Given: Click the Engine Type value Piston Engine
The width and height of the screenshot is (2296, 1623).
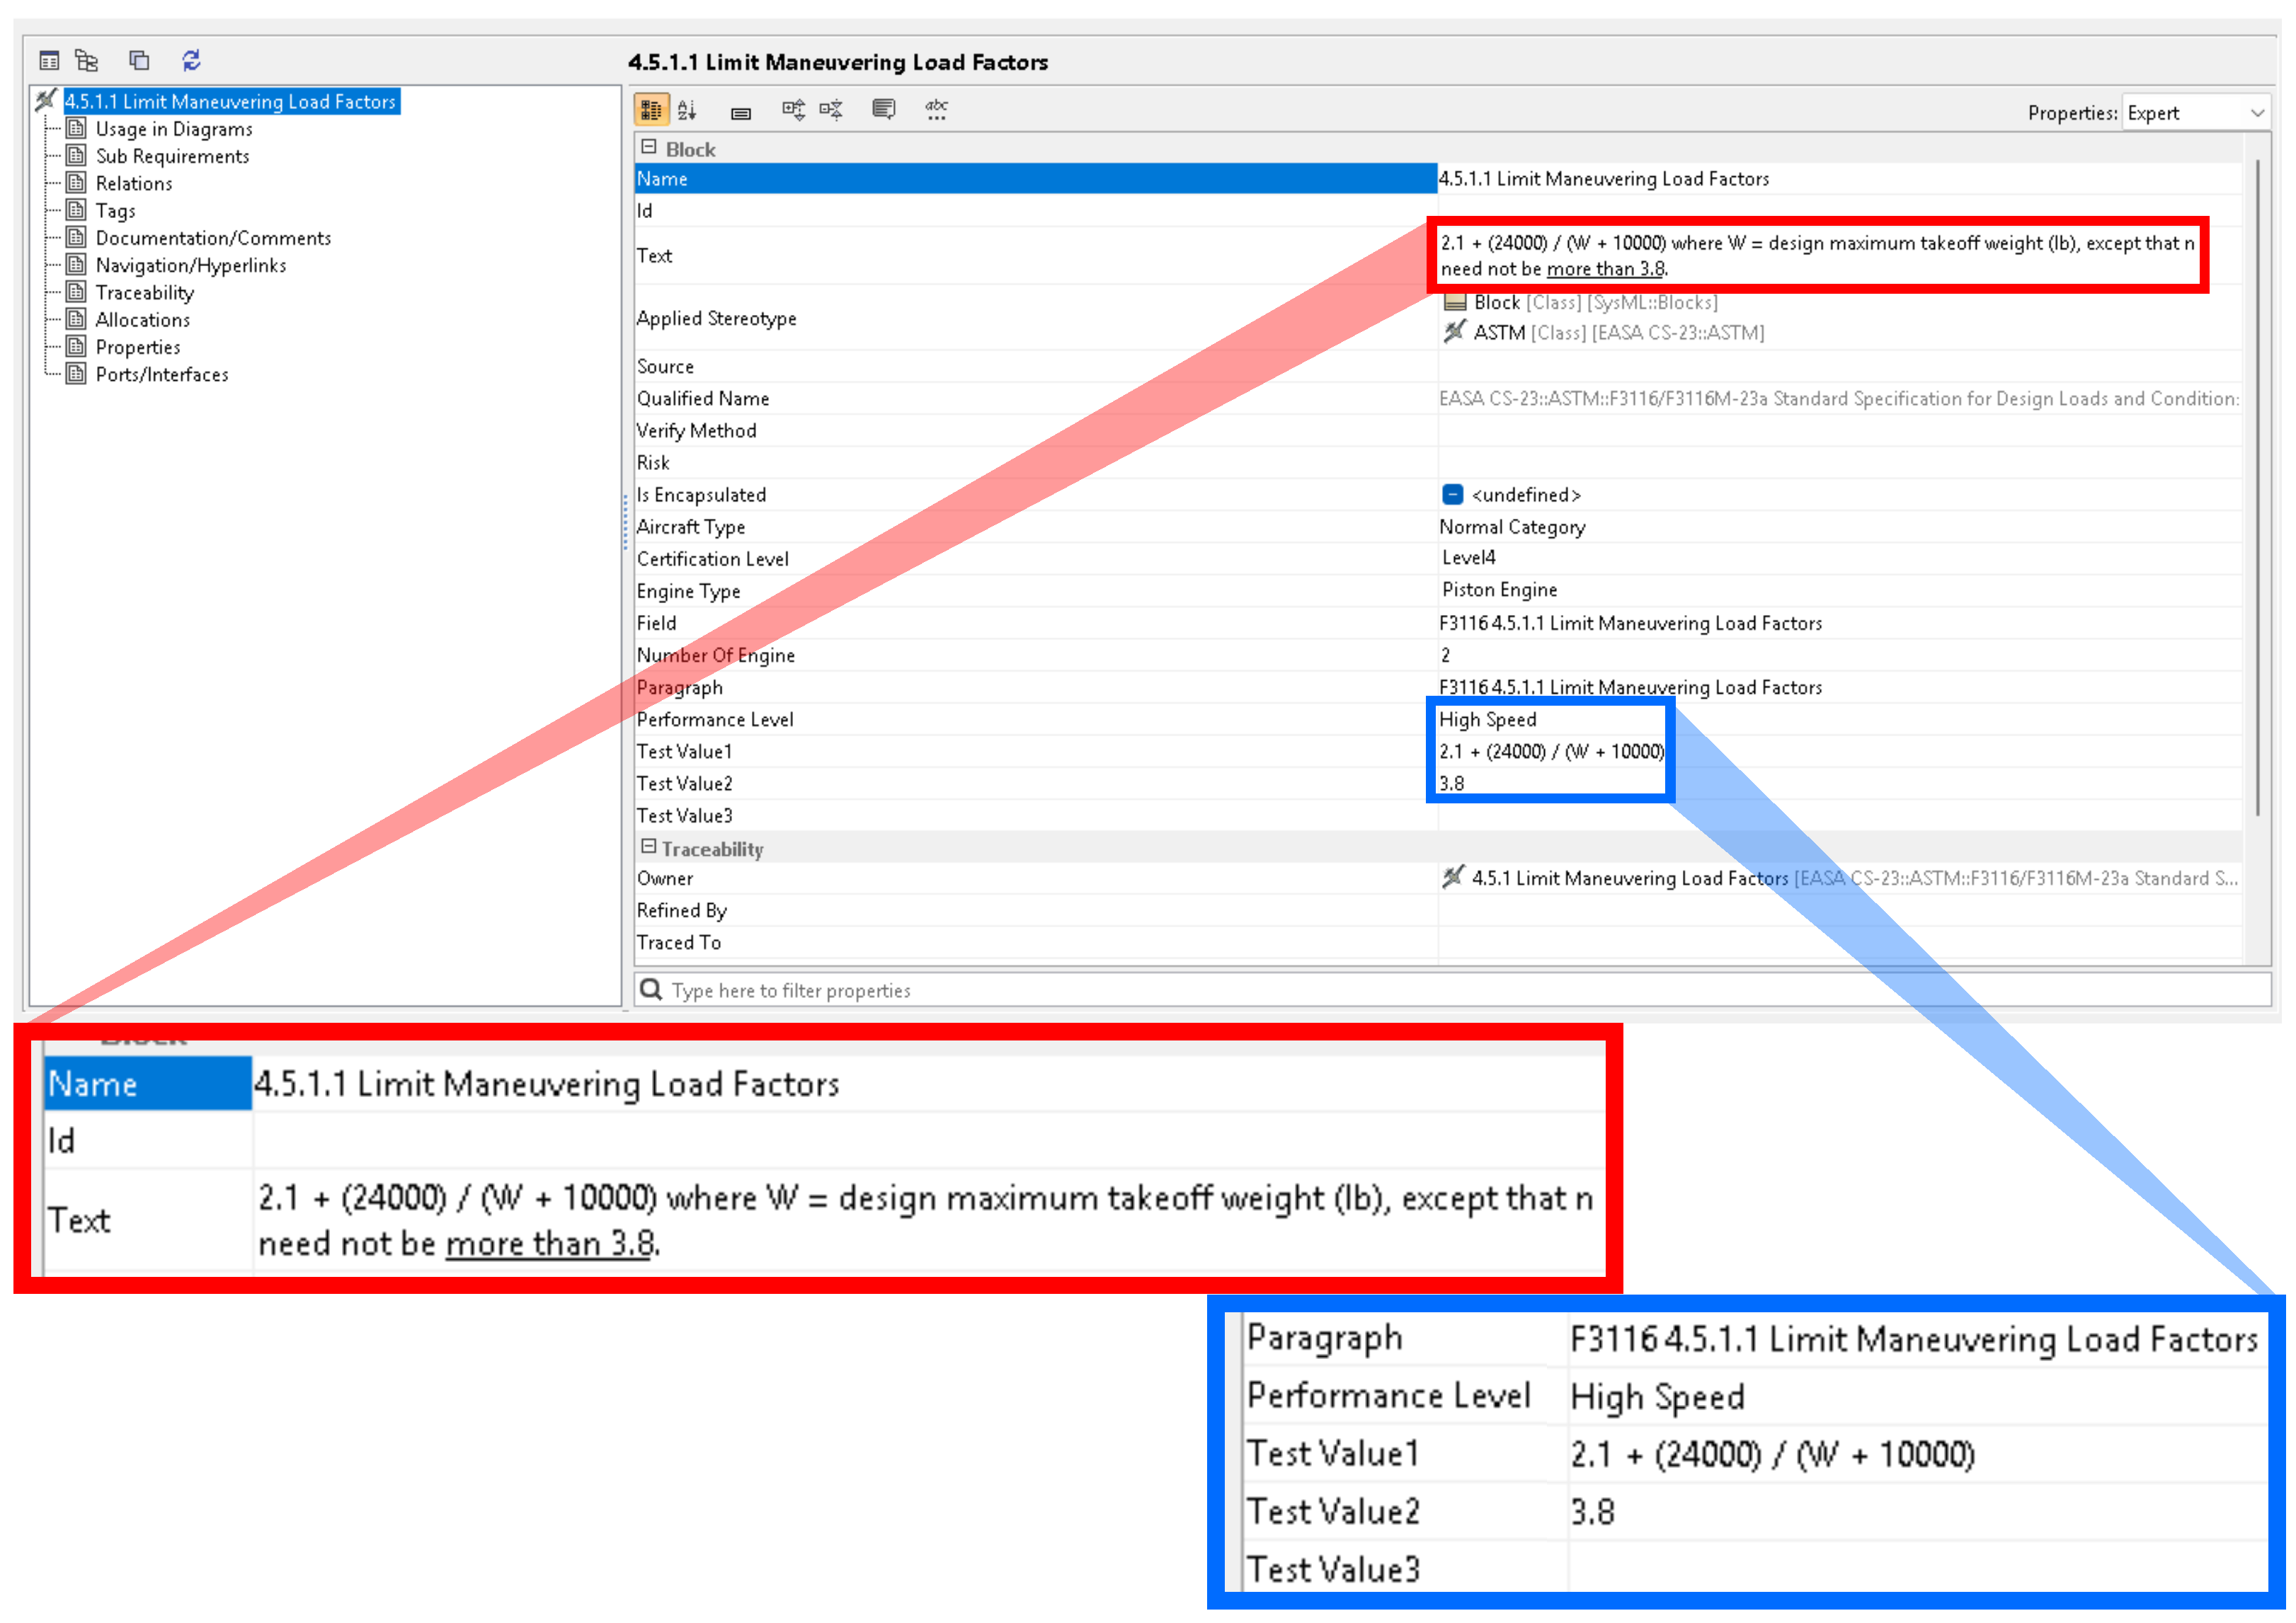Looking at the screenshot, I should [x=1499, y=589].
